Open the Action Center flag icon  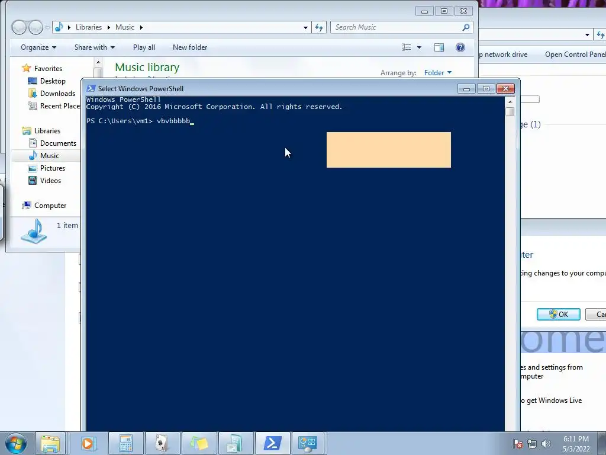pos(518,444)
